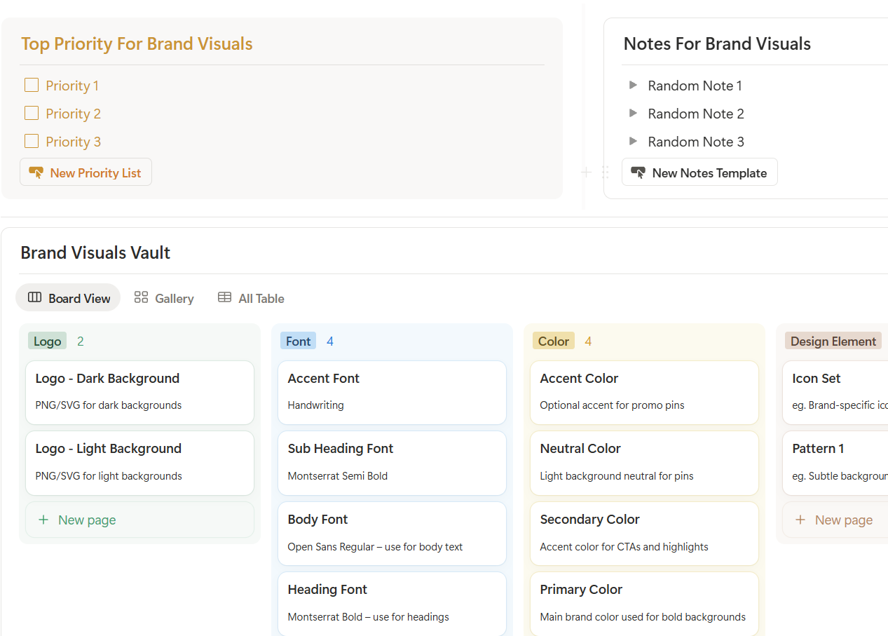Image resolution: width=888 pixels, height=636 pixels.
Task: Select the Board View columns icon
Action: click(34, 297)
